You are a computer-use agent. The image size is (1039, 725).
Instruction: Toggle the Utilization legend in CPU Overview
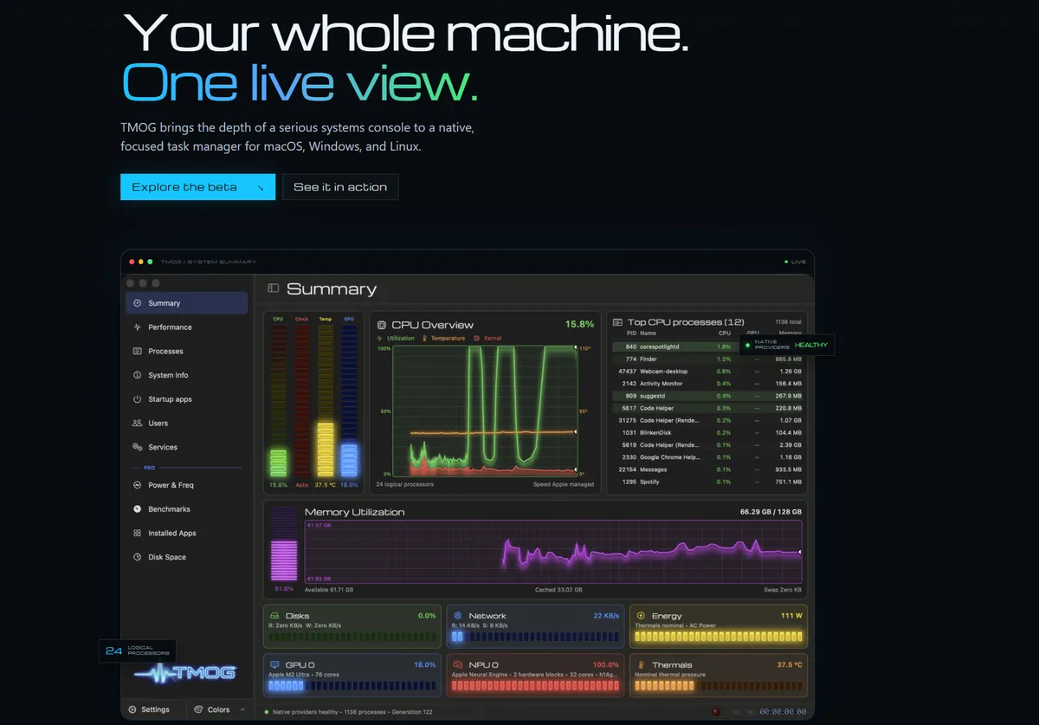point(397,339)
